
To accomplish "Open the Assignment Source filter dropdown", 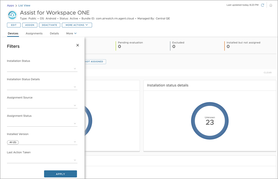I will click(x=42, y=105).
